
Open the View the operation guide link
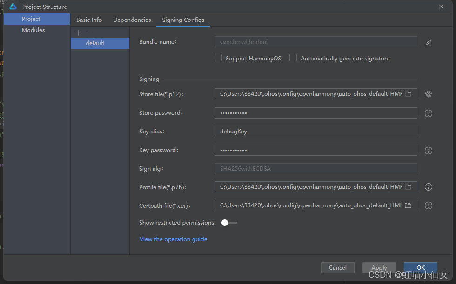(173, 239)
